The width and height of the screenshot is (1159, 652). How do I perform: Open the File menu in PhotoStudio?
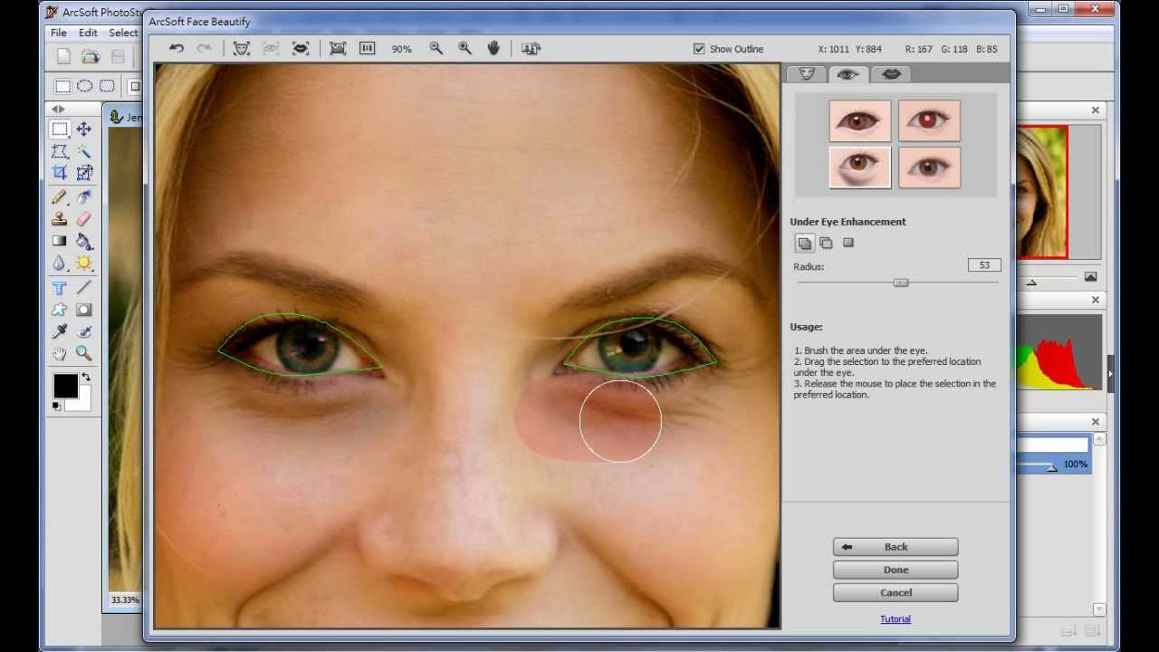(59, 33)
